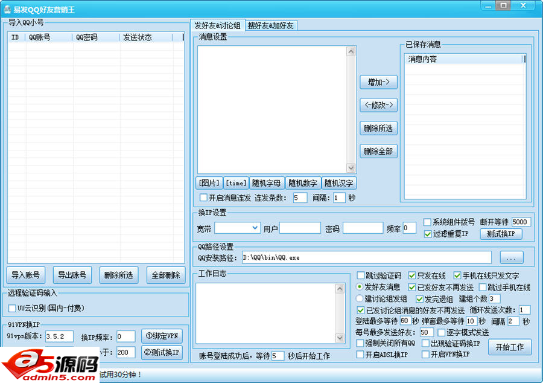Click the 间隔 seconds field under message box
Image resolution: width=543 pixels, height=383 pixels.
339,198
